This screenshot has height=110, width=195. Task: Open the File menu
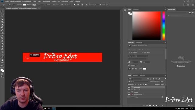tap(7, 1)
